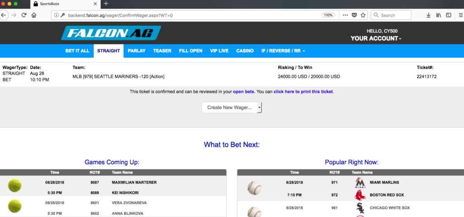Reload the page with the refresh icon
This screenshot has width=464, height=217.
point(24,15)
